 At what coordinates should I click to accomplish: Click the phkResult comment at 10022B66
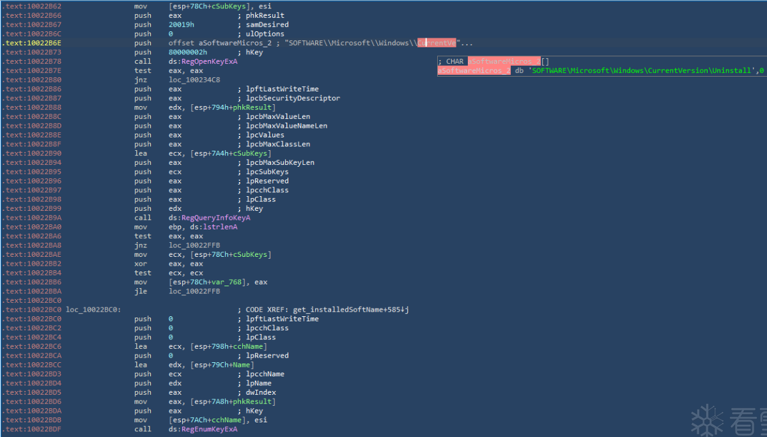click(261, 15)
